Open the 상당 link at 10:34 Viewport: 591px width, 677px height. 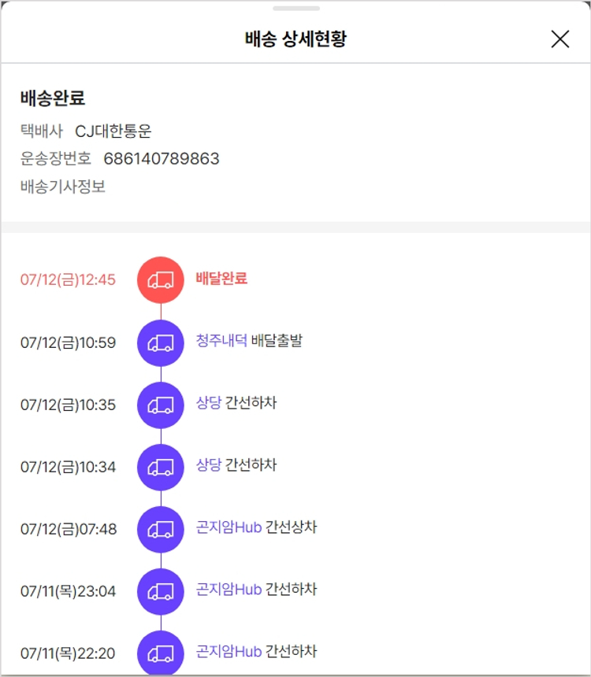pyautogui.click(x=209, y=465)
